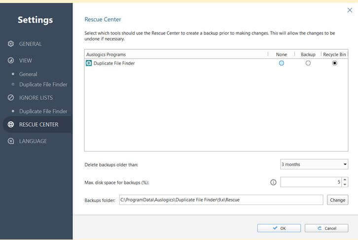Open the GENERAL settings section
The height and width of the screenshot is (240, 358).
tap(30, 44)
